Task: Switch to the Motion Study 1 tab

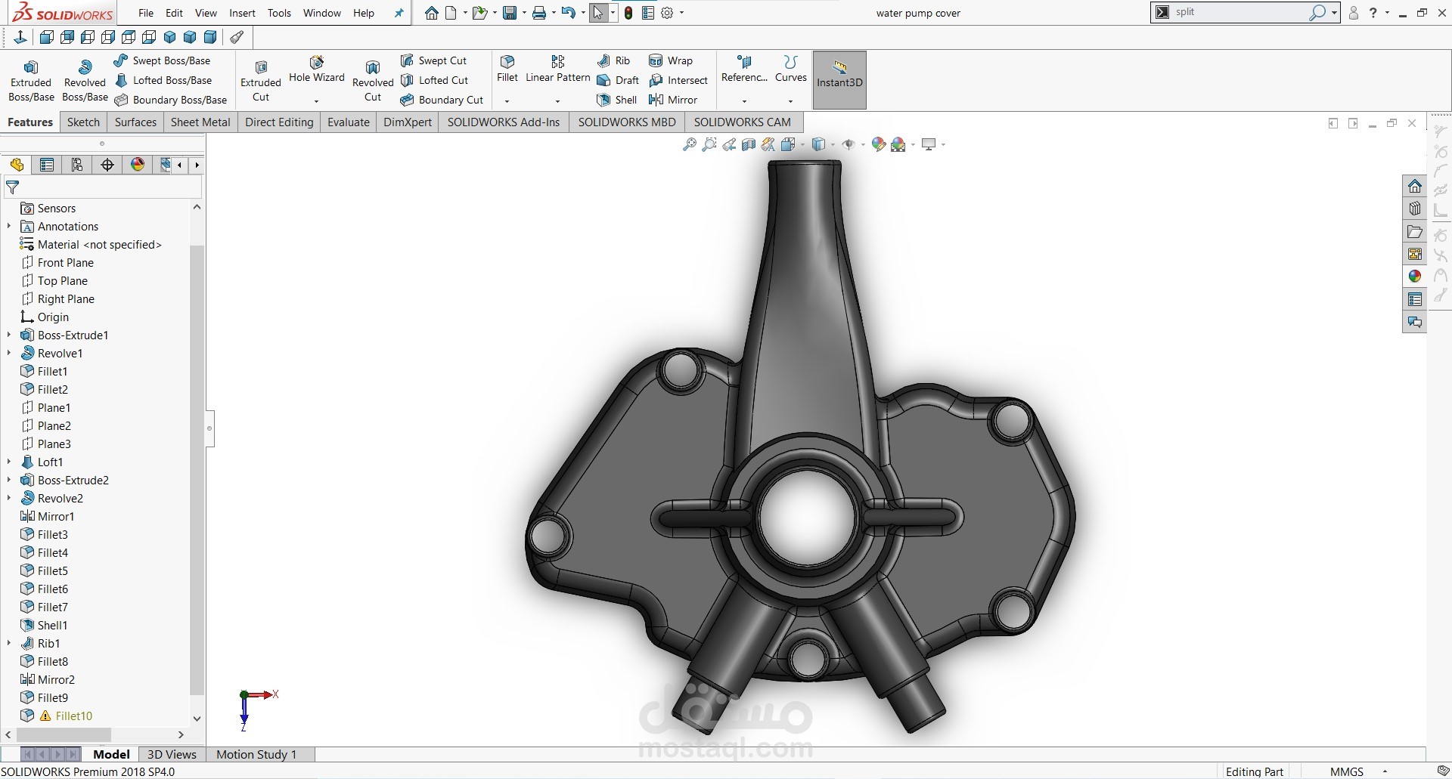Action: tap(256, 754)
